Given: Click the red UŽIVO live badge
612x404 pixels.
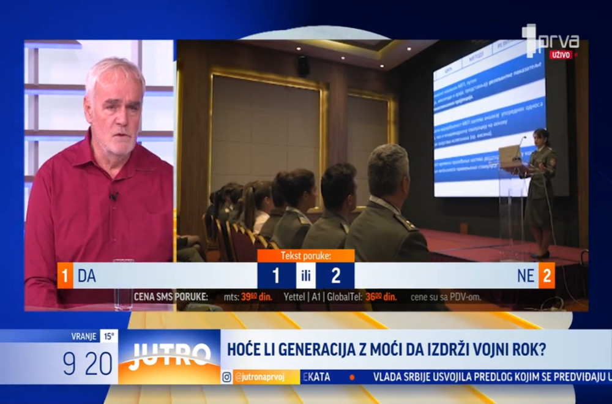Looking at the screenshot, I should pyautogui.click(x=561, y=55).
